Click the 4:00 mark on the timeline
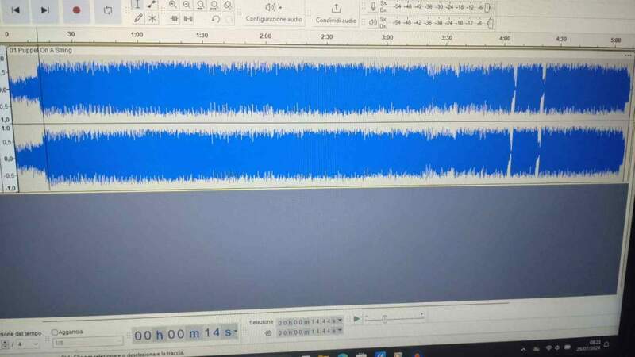 (x=505, y=38)
